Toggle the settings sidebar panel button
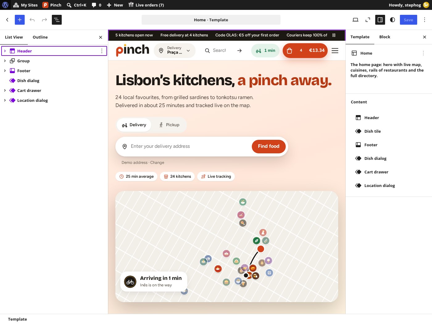432x324 pixels. [x=380, y=20]
